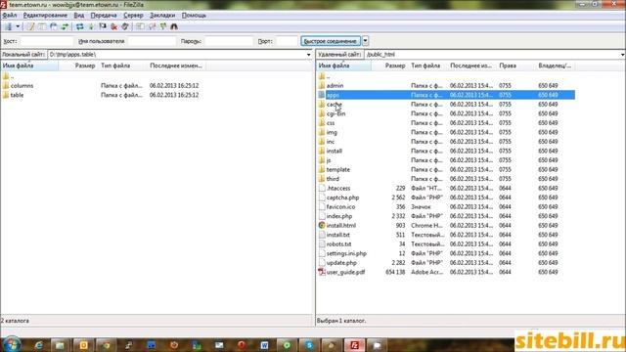
Task: Open the Вид menu
Action: pyautogui.click(x=79, y=16)
